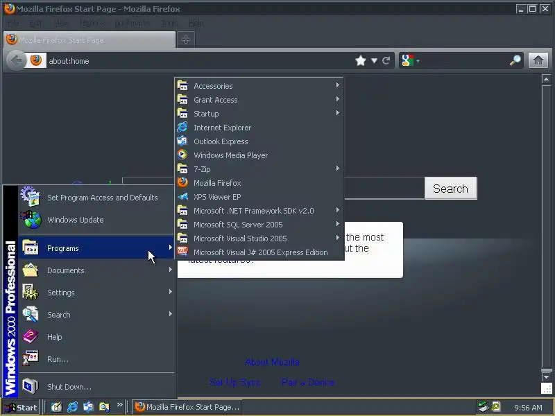Click the 7-Zip folder icon

[182, 168]
